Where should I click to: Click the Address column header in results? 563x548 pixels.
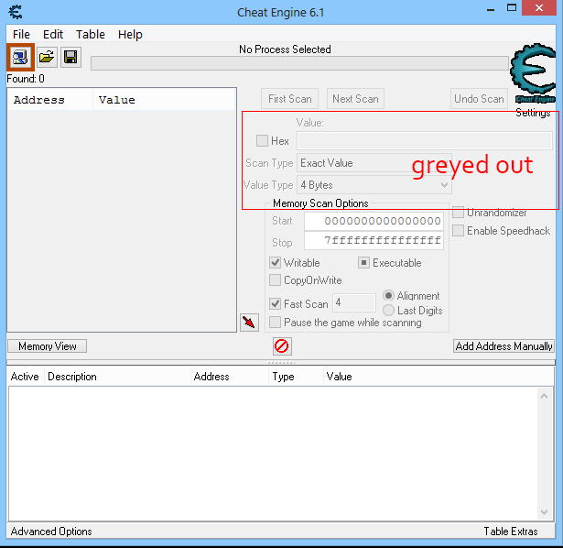50,100
